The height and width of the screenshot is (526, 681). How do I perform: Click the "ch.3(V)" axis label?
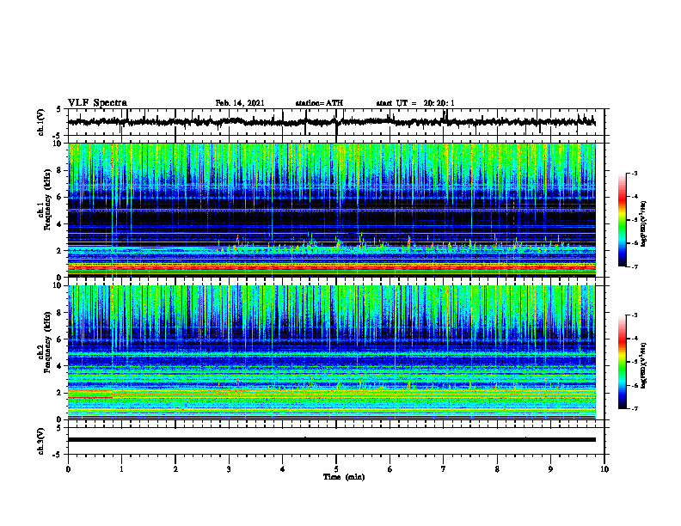coord(41,441)
